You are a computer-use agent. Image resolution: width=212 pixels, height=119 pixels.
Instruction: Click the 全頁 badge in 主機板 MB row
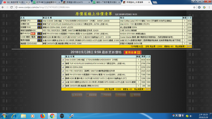click(40, 24)
